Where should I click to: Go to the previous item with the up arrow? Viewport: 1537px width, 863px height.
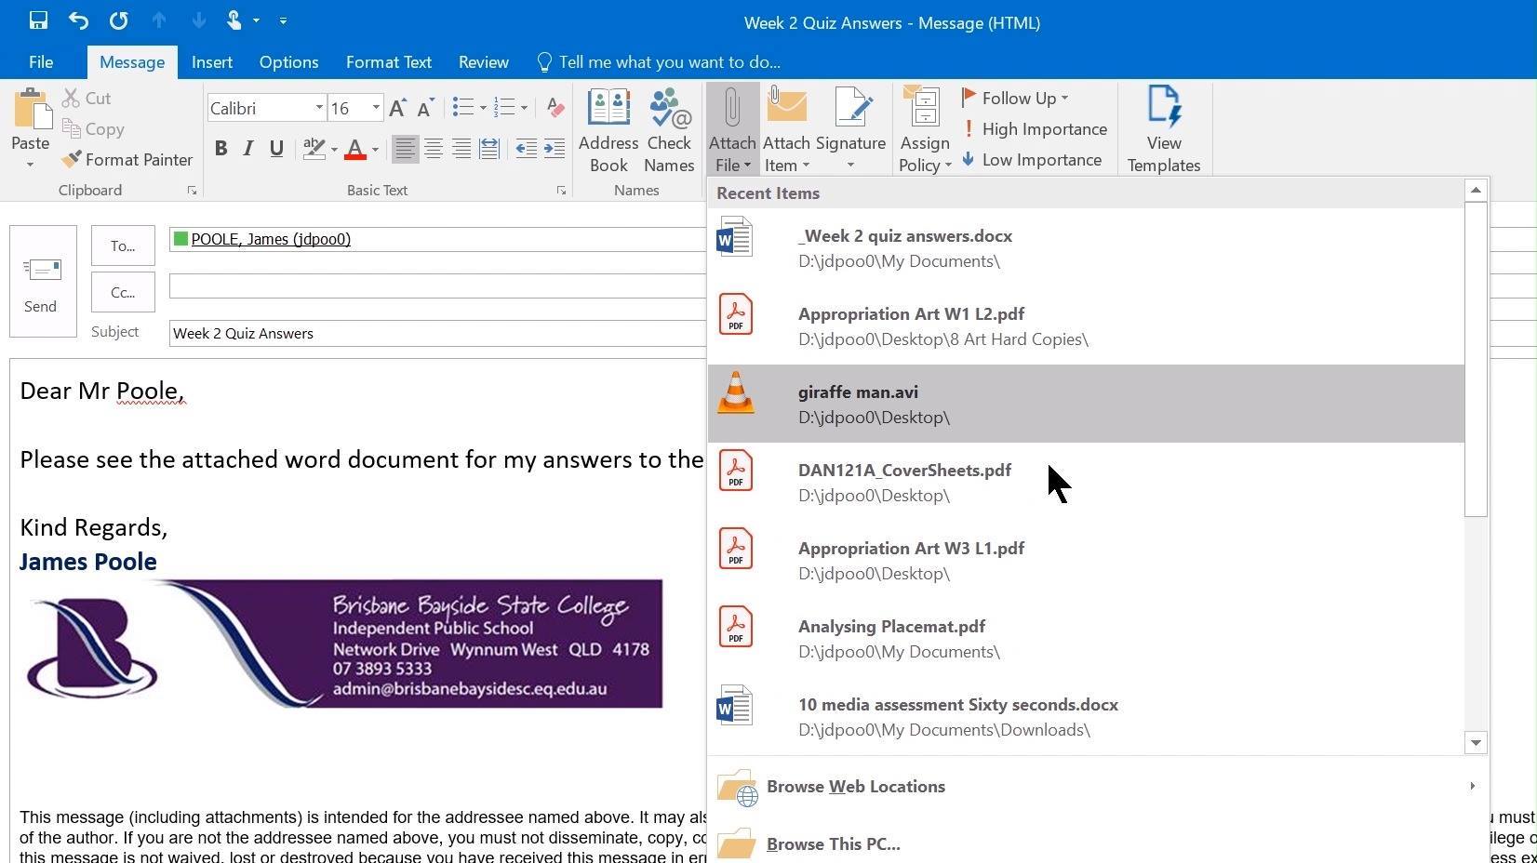[x=158, y=20]
